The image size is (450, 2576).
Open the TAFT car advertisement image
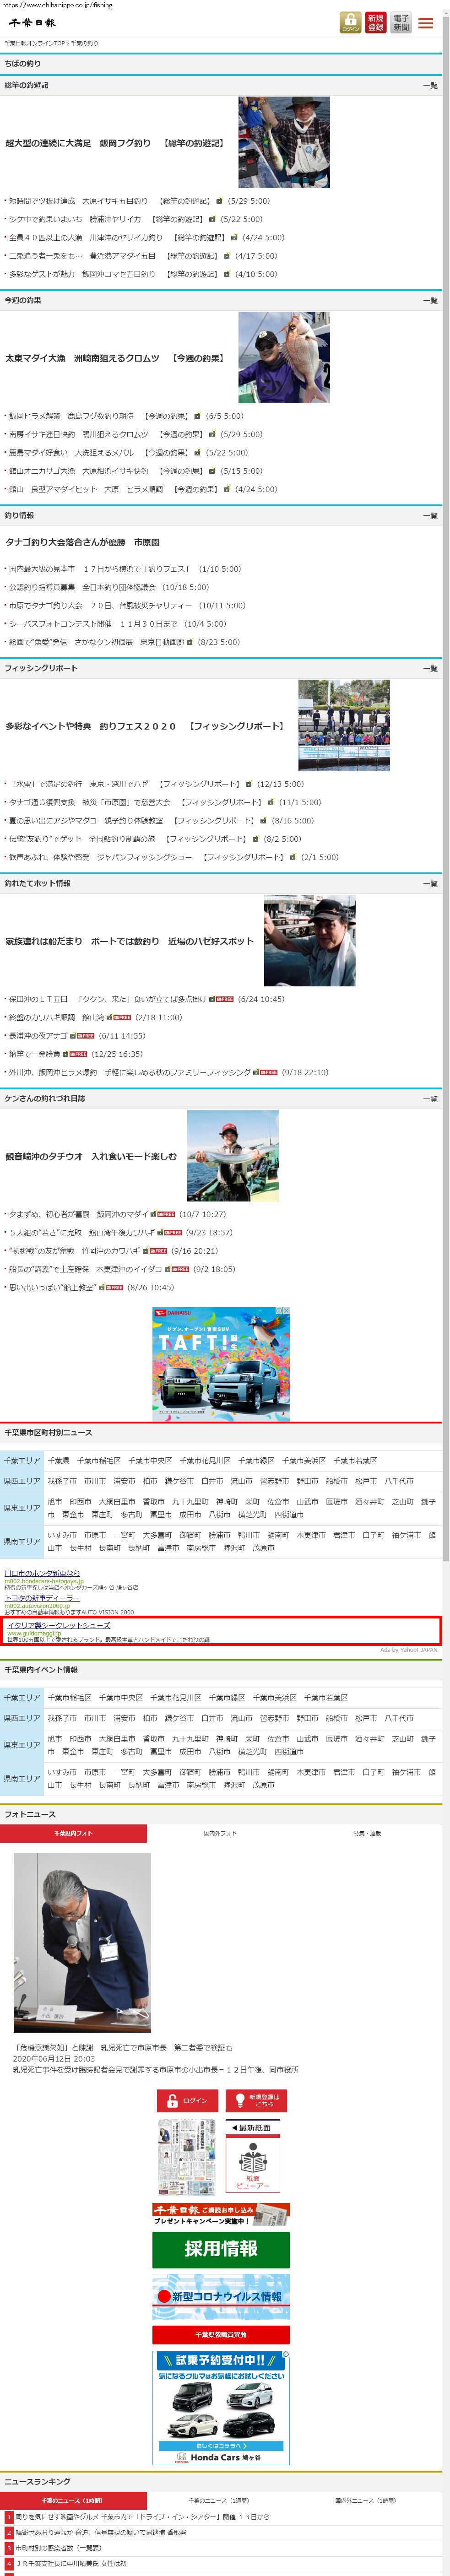click(220, 1362)
